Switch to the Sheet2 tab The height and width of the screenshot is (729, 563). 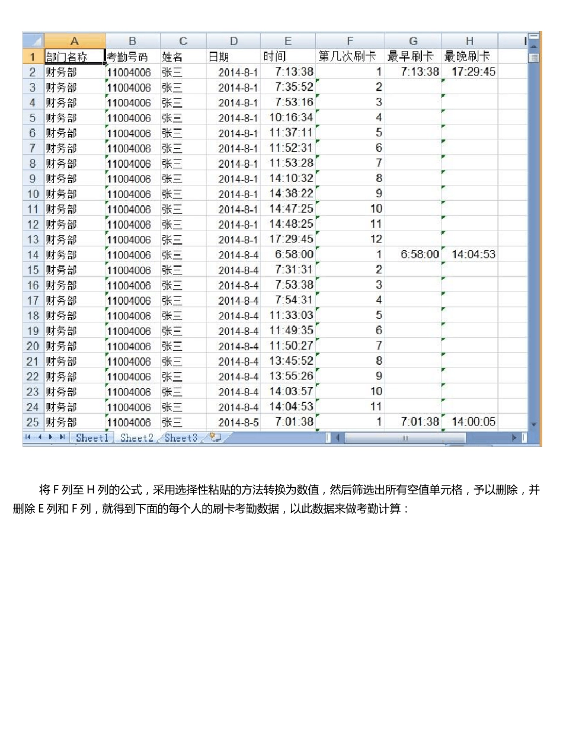(137, 438)
